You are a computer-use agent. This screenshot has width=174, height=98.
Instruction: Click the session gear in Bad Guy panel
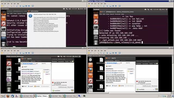(166, 10)
